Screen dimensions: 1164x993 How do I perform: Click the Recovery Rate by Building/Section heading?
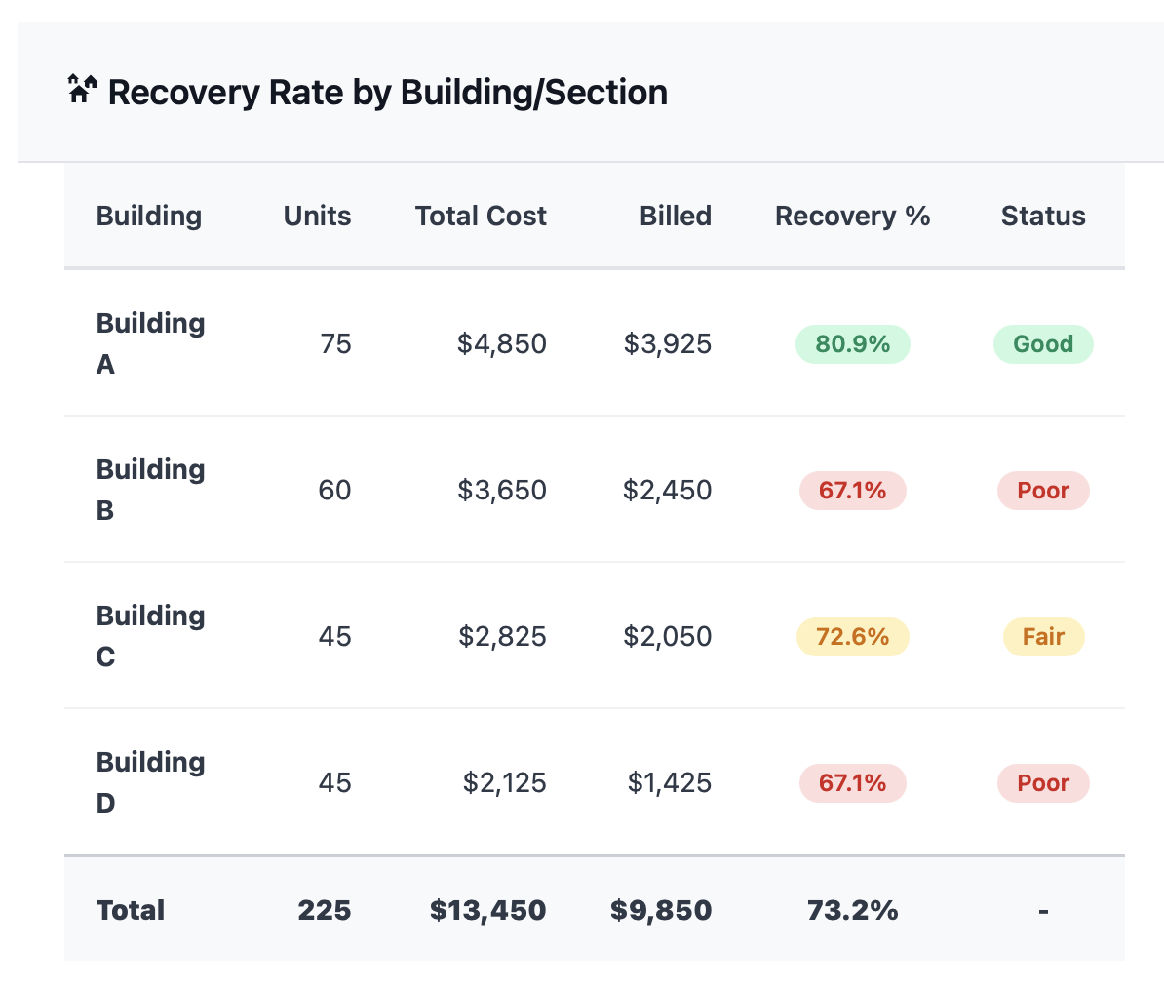click(387, 93)
